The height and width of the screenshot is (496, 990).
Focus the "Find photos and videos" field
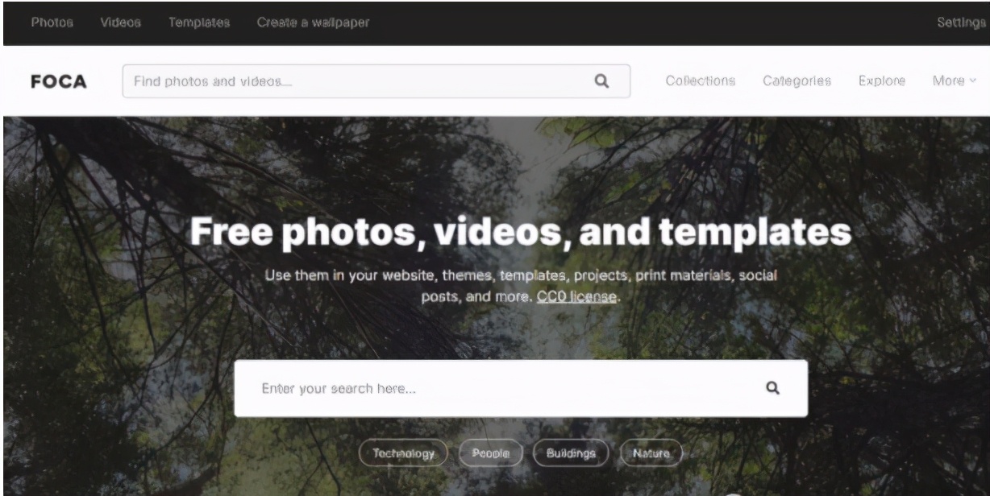[x=376, y=81]
